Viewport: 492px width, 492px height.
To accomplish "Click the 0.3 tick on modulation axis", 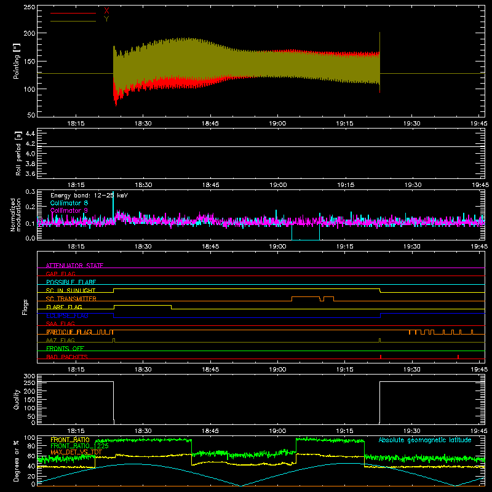I will [x=30, y=192].
